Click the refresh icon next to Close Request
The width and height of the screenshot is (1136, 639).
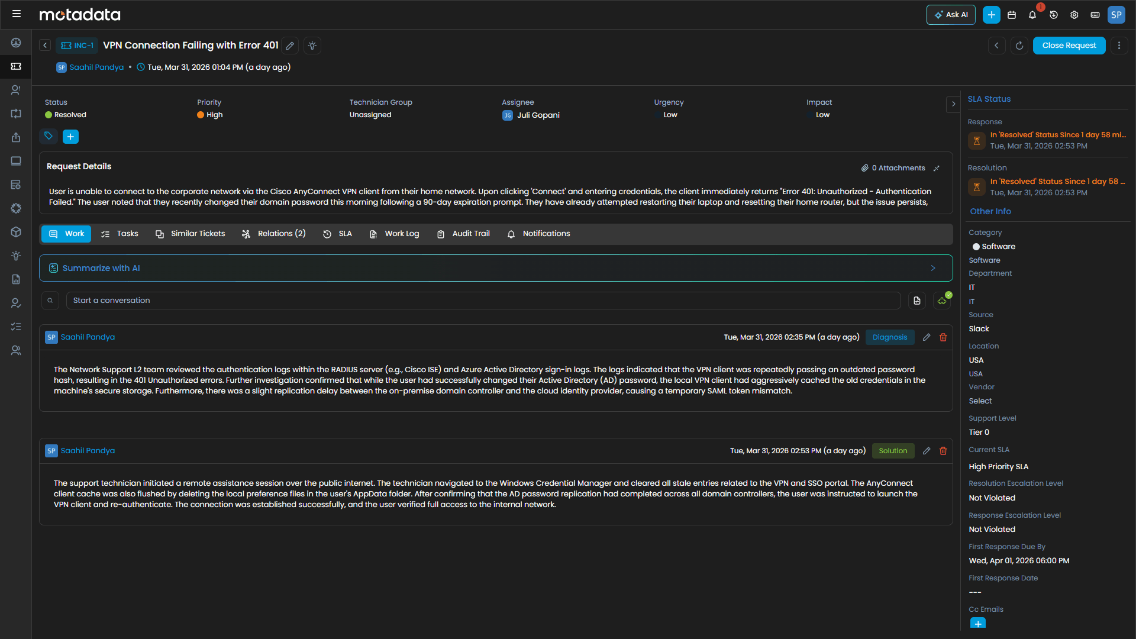[x=1019, y=46]
